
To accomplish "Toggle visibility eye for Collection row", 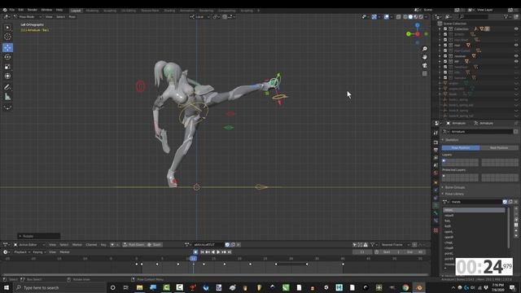I will coord(516,29).
